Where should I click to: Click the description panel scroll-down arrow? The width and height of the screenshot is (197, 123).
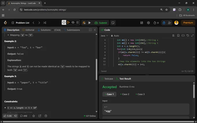click(96, 112)
